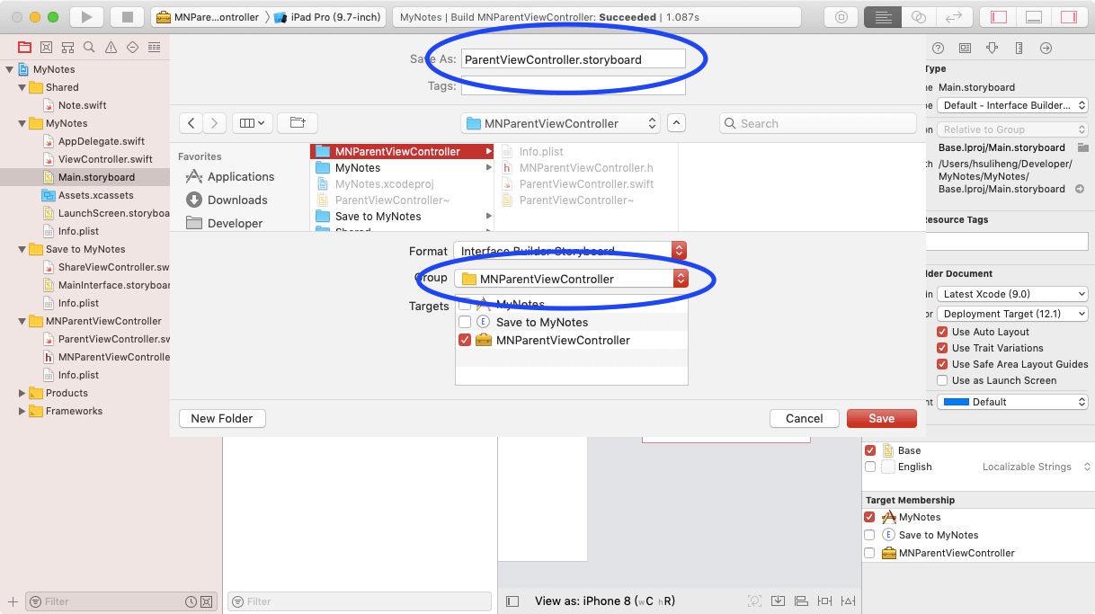This screenshot has height=614, width=1095.
Task: Choose the iPad Pro (9.7-inch) destination
Action: click(x=329, y=17)
